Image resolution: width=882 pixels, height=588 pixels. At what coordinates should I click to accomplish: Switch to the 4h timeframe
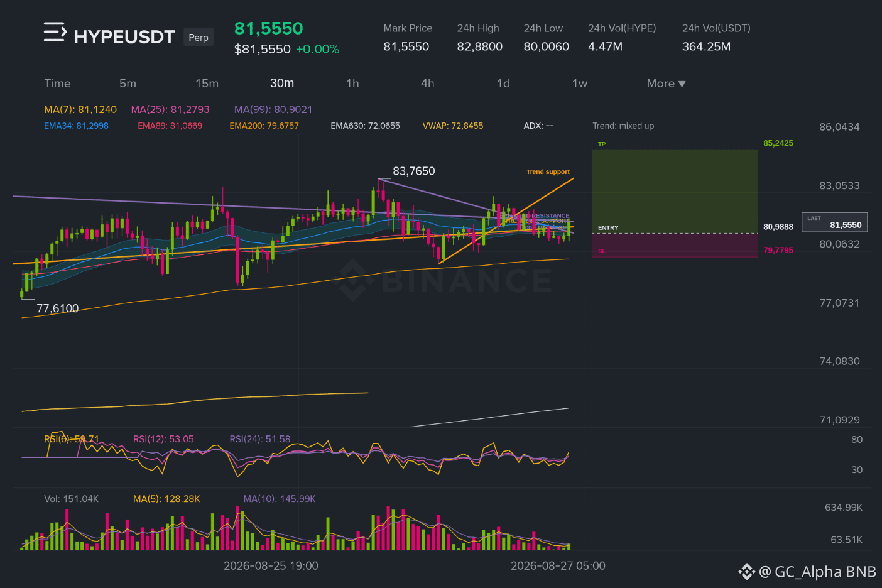point(428,84)
